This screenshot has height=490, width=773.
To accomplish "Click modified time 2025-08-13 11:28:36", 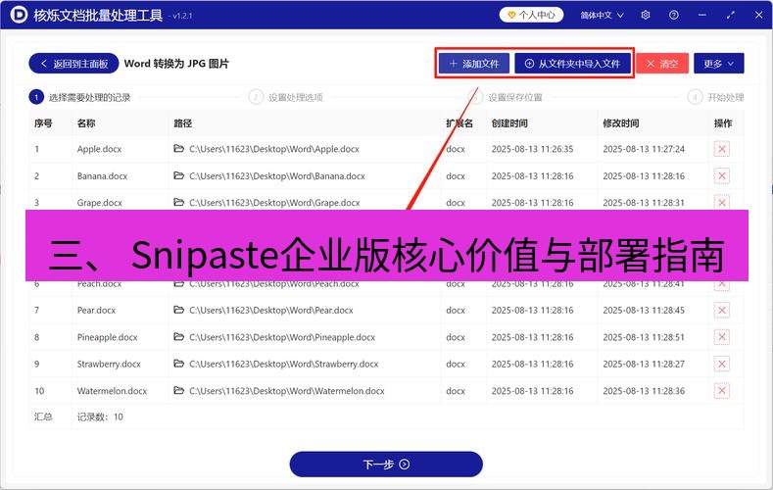I will (644, 391).
